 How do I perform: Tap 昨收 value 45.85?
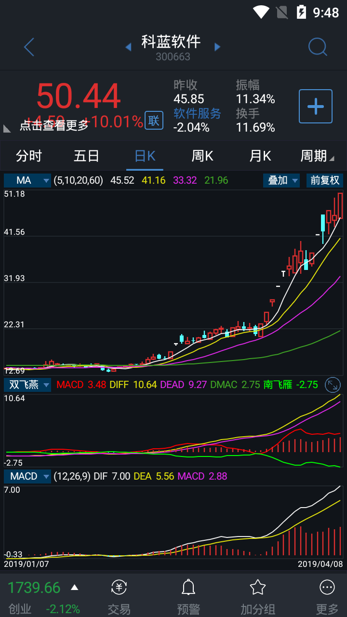coord(189,99)
